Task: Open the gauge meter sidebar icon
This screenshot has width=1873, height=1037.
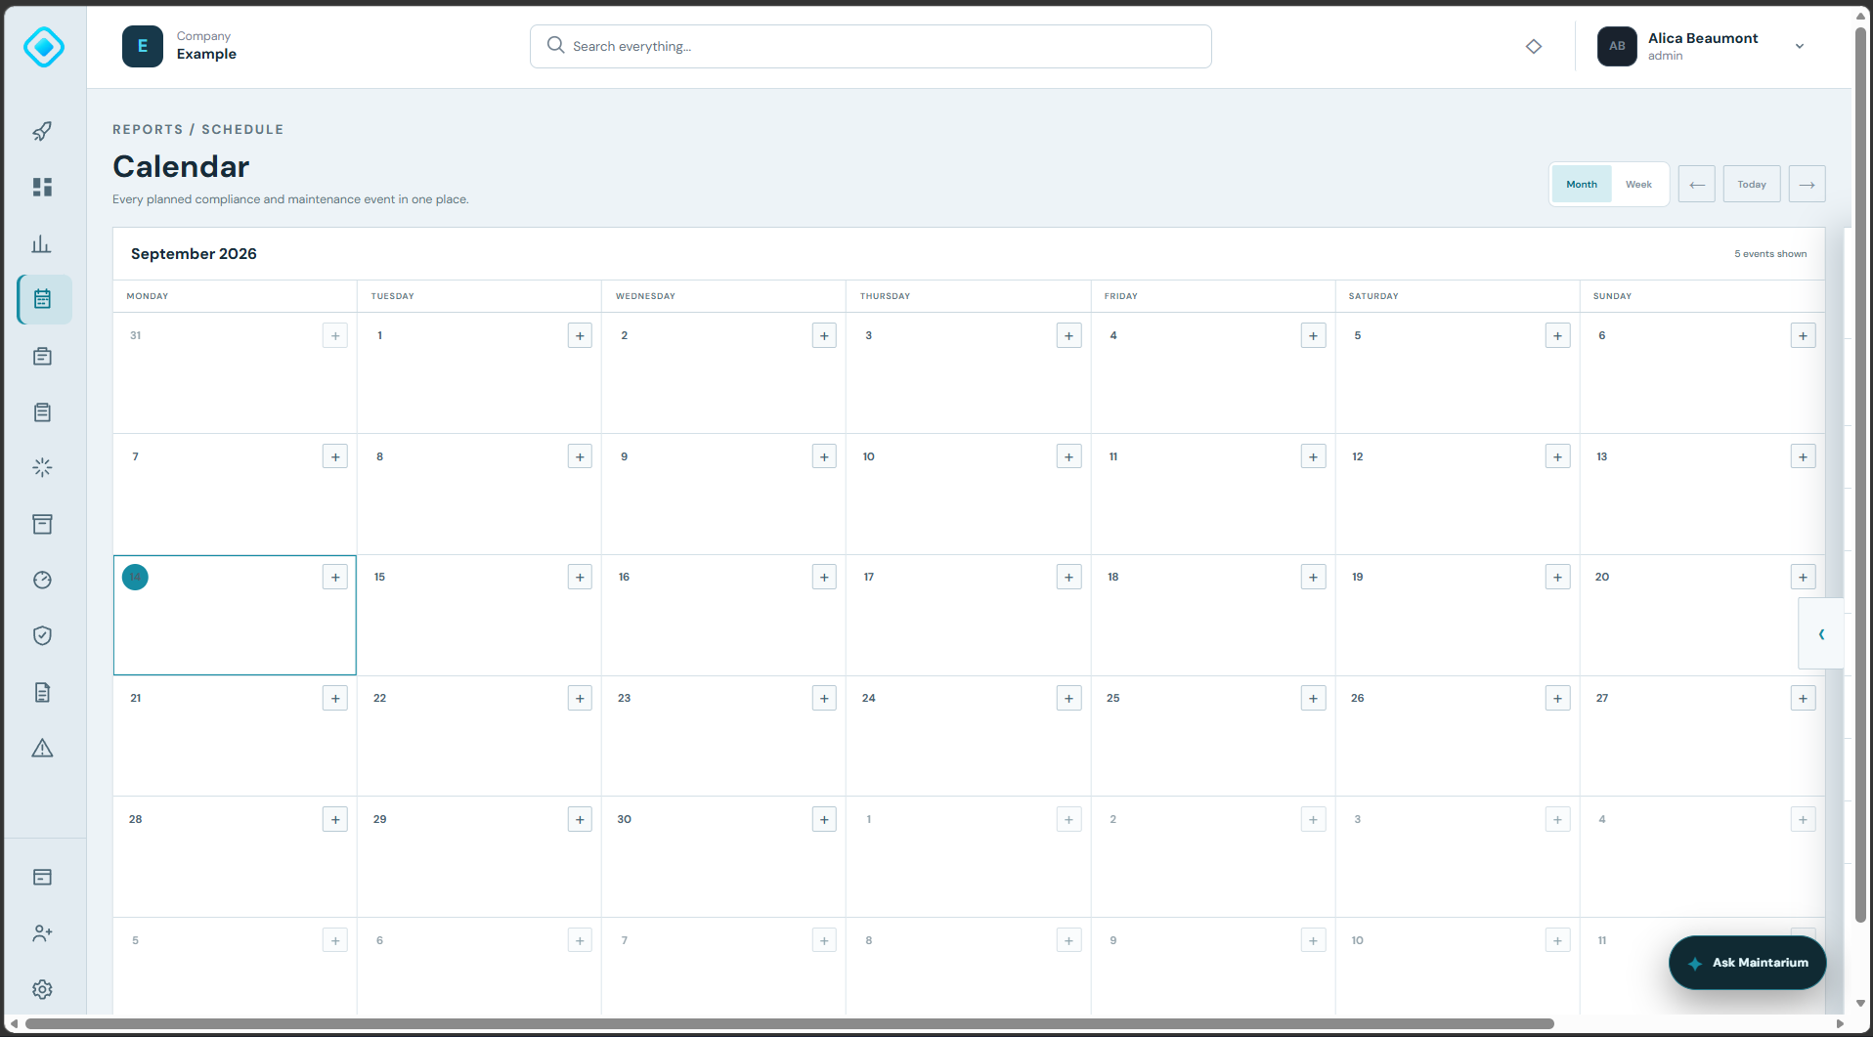Action: (42, 581)
